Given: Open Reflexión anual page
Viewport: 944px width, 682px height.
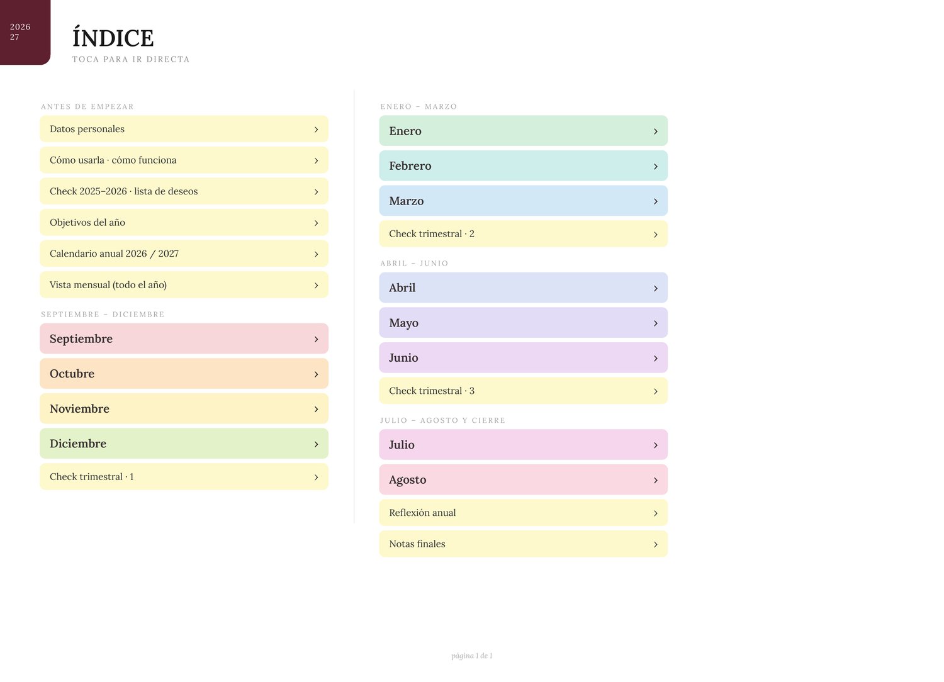Looking at the screenshot, I should coord(523,513).
